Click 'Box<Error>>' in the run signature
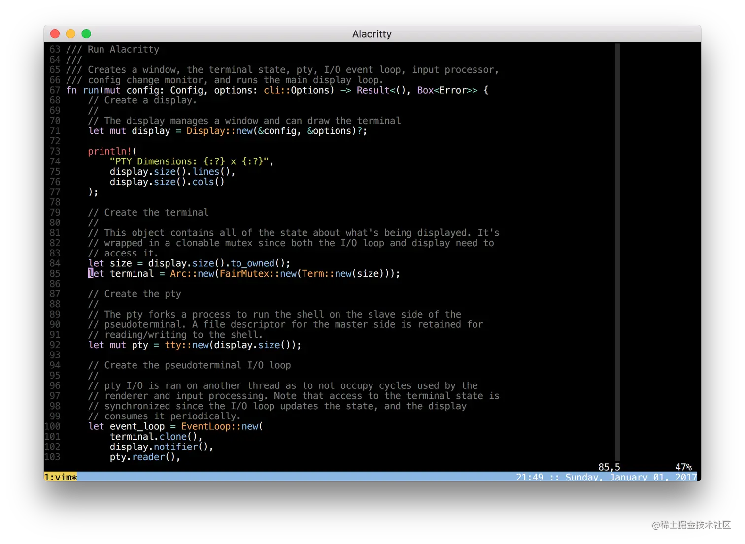 [x=447, y=90]
